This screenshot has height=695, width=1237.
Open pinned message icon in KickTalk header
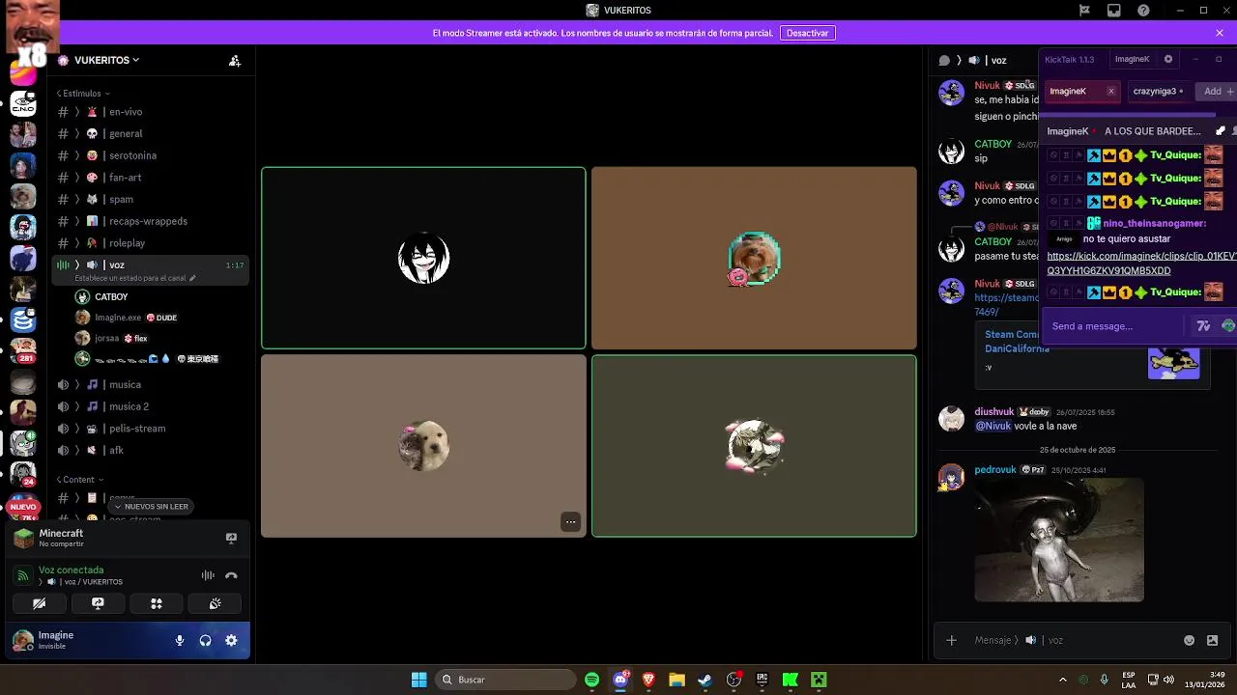[1221, 131]
